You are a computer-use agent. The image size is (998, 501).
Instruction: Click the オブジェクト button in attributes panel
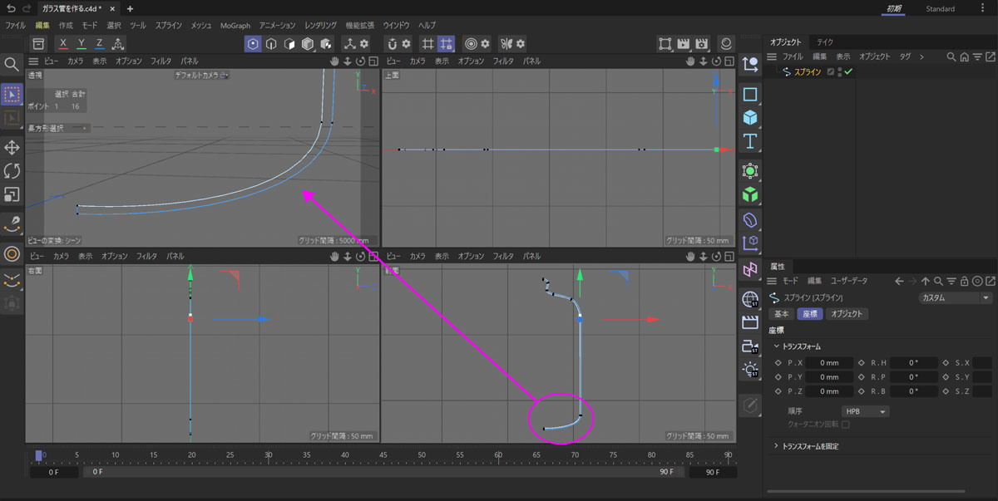click(847, 314)
